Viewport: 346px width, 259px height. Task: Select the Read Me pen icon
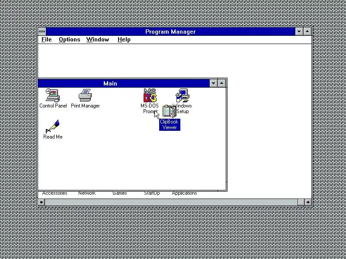click(x=52, y=126)
